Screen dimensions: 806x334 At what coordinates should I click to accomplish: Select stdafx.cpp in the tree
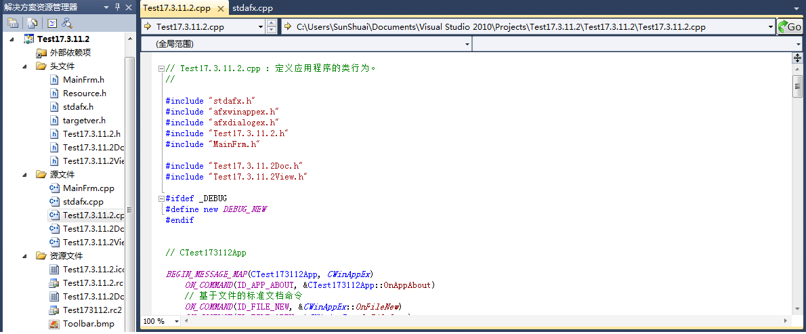pyautogui.click(x=83, y=202)
